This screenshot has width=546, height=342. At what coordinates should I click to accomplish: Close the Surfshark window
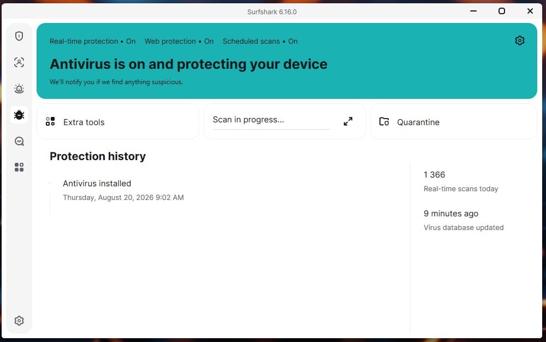530,11
